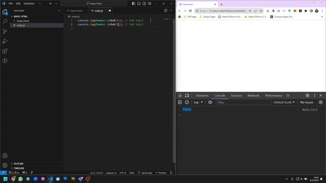Select main.js in the file explorer
Image resolution: width=326 pixels, height=183 pixels.
pos(37,25)
